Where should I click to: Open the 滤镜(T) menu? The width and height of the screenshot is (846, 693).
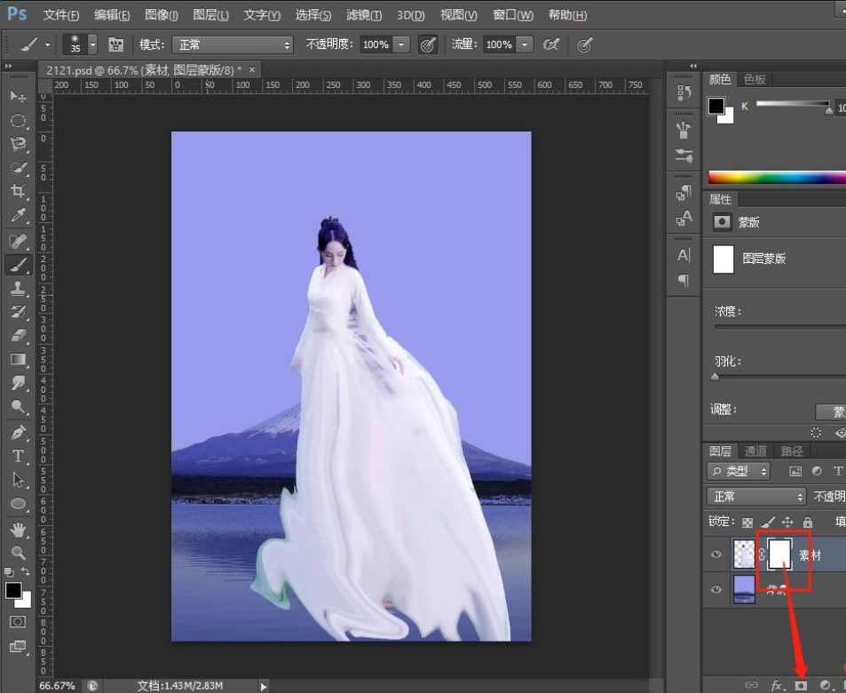pos(364,15)
